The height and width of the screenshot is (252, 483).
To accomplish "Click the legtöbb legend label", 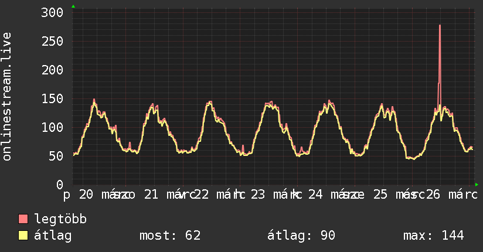I will [60, 219].
